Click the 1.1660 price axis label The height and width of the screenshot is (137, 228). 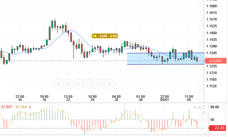(x=212, y=6)
